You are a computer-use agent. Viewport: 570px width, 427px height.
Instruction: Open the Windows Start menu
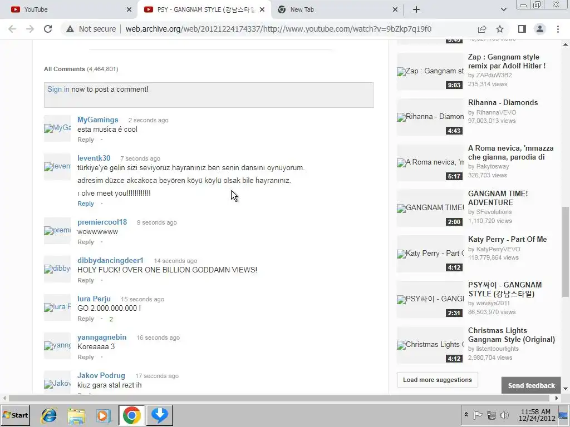coord(15,415)
